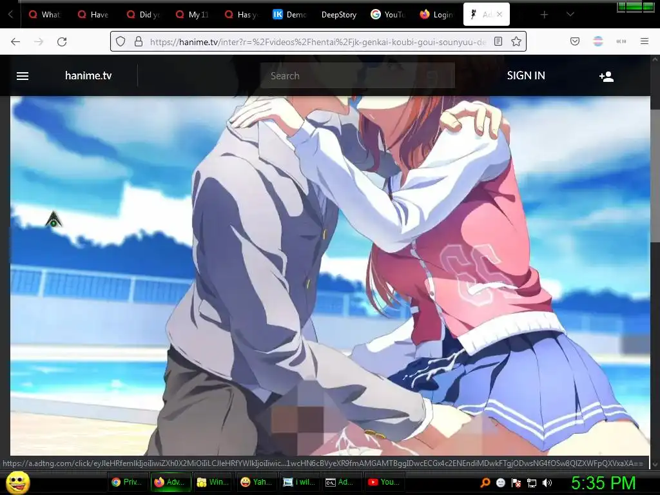Click the green meter widget at top right
Screen dimensions: 660x495
tap(635, 6)
